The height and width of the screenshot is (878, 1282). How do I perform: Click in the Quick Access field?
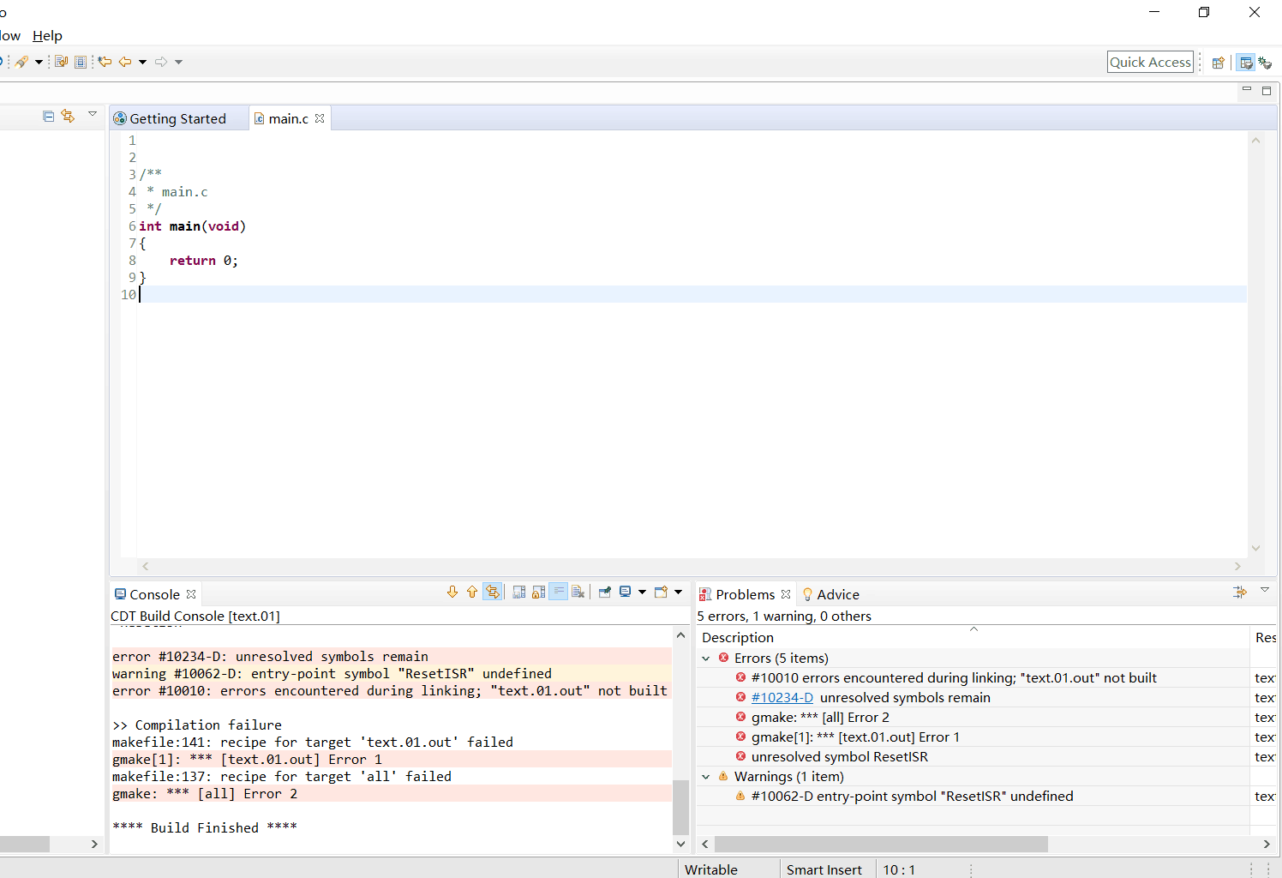click(x=1149, y=62)
